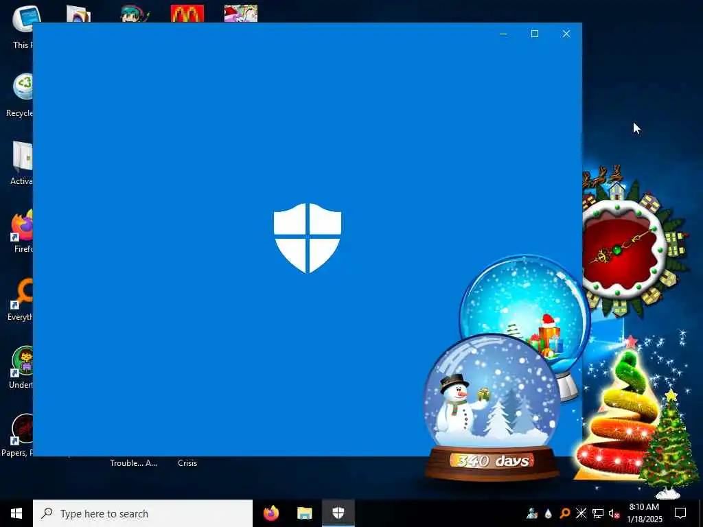
Task: Click the Trouble... A... desktop label
Action: (134, 463)
